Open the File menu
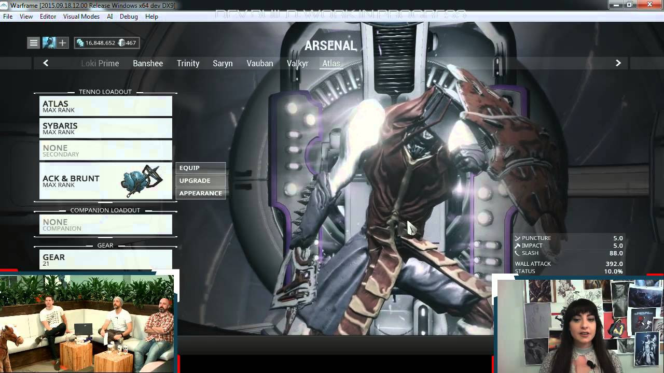This screenshot has width=664, height=373. coord(8,17)
